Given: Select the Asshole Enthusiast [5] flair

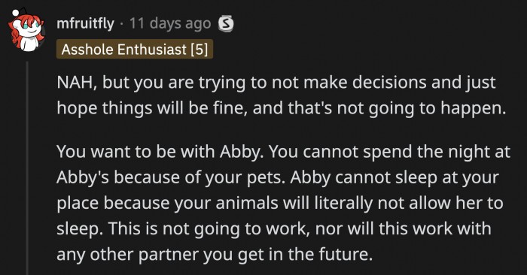Looking at the screenshot, I should click(135, 50).
